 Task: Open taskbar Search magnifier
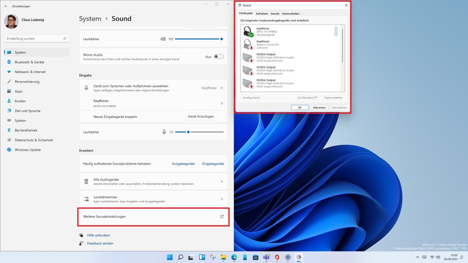point(180,257)
